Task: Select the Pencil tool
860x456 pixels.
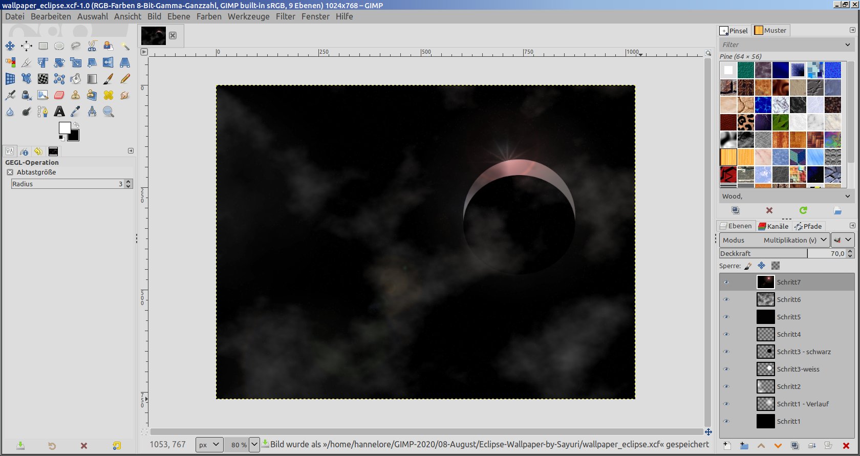Action: pos(125,79)
